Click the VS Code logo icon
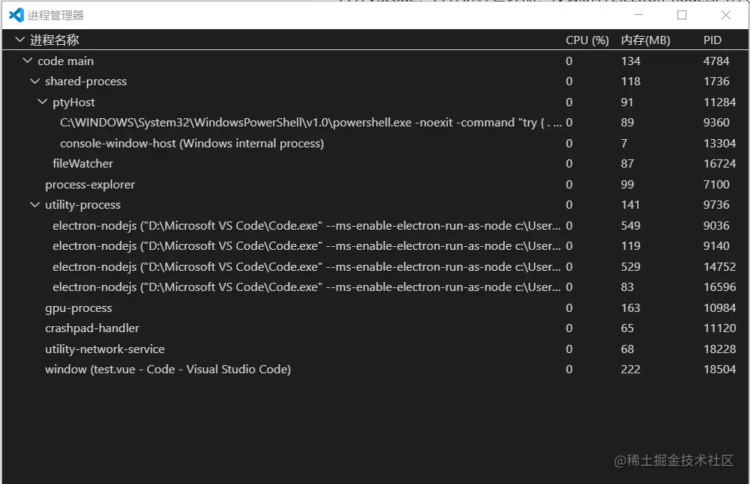Screen dimensions: 750x484 point(16,15)
